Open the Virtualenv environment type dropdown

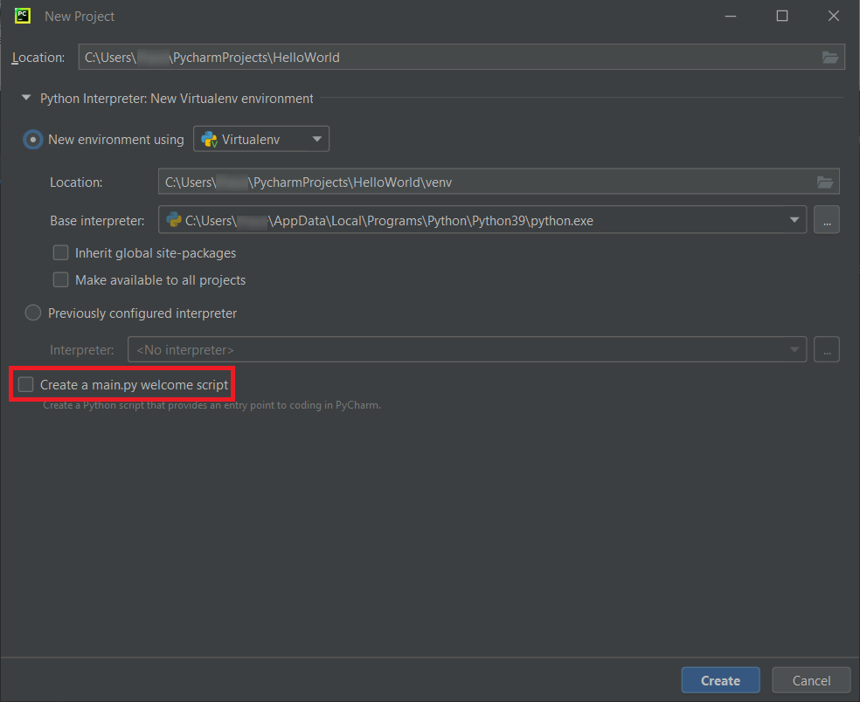click(261, 139)
